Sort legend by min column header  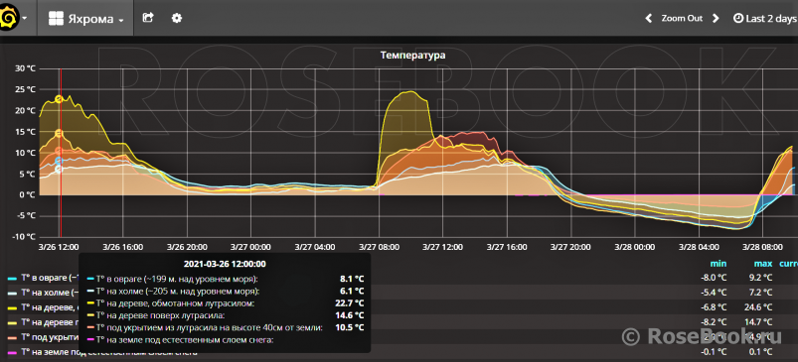719,264
